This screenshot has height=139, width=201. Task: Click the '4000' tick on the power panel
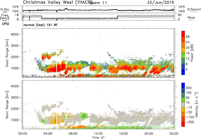coord(15,34)
